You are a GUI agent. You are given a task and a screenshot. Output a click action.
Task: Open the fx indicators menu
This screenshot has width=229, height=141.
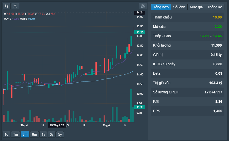pos(15,6)
